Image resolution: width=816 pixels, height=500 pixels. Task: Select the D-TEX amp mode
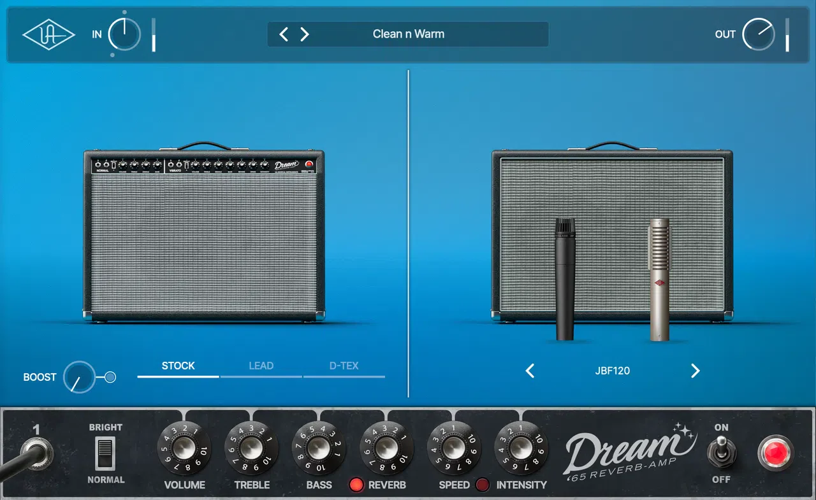click(344, 366)
